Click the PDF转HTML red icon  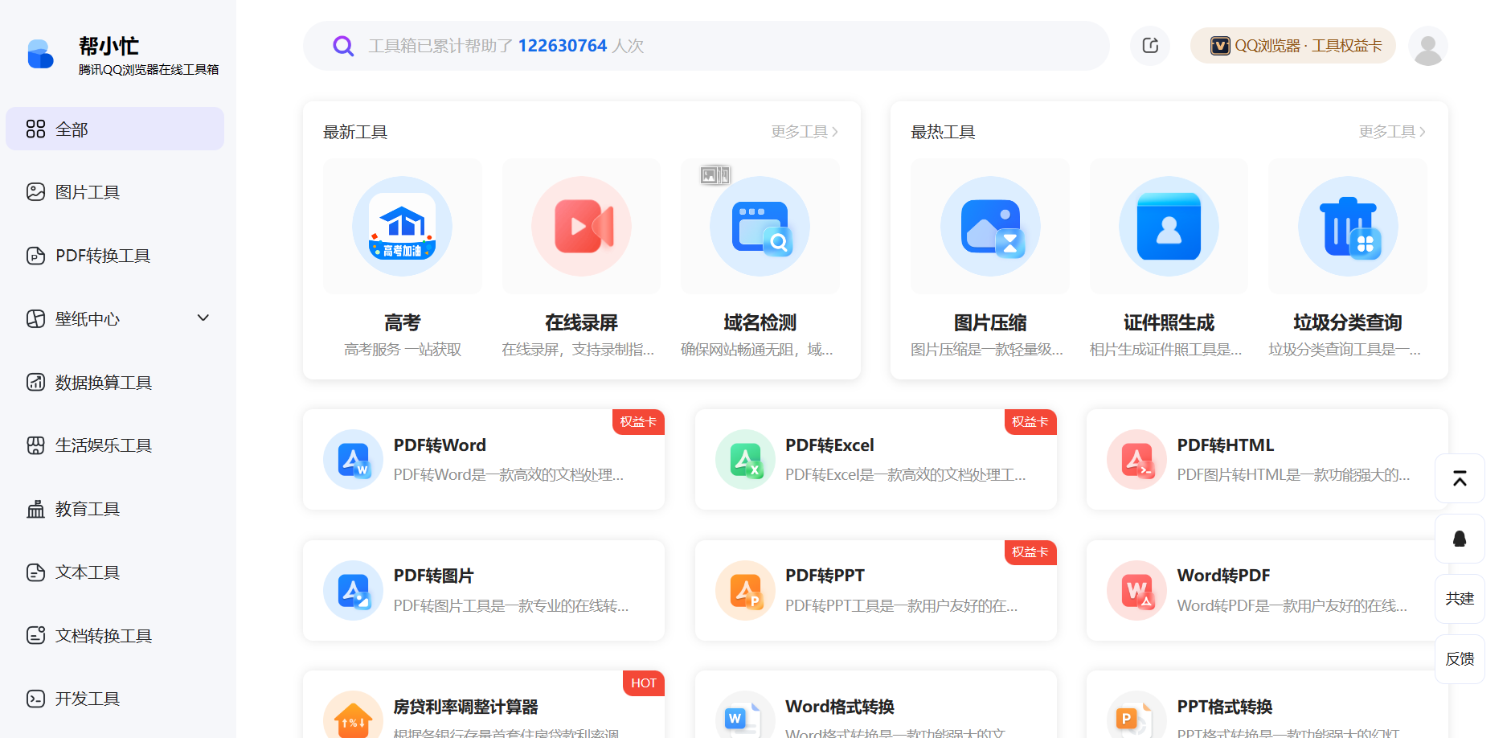pyautogui.click(x=1137, y=460)
